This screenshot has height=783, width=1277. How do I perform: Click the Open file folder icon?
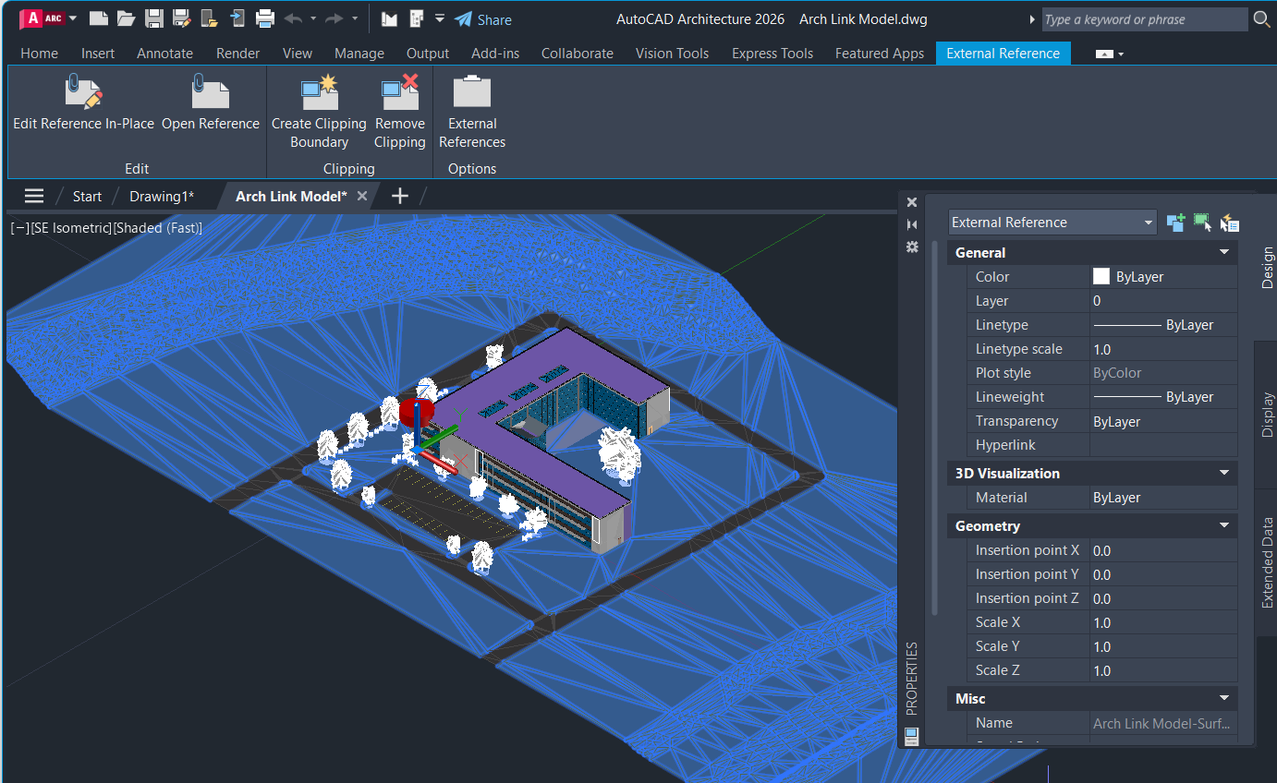coord(126,18)
